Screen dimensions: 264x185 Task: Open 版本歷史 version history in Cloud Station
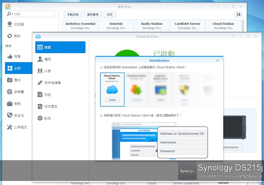coord(51,106)
